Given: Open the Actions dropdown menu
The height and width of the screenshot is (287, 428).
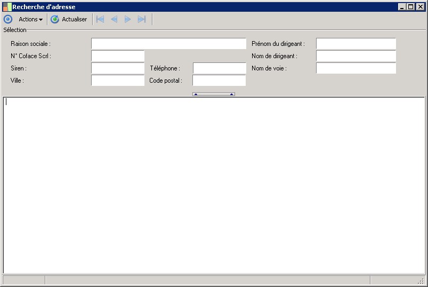Looking at the screenshot, I should tap(30, 19).
